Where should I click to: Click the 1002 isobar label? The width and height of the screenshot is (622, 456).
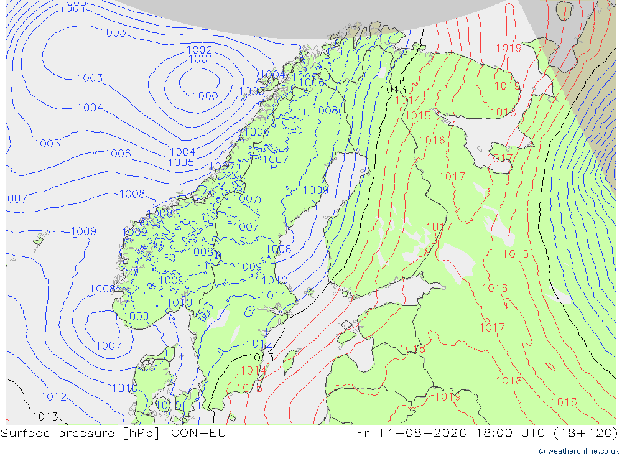coord(199,50)
